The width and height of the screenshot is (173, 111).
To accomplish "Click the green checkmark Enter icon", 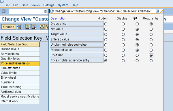I will 4,11.
